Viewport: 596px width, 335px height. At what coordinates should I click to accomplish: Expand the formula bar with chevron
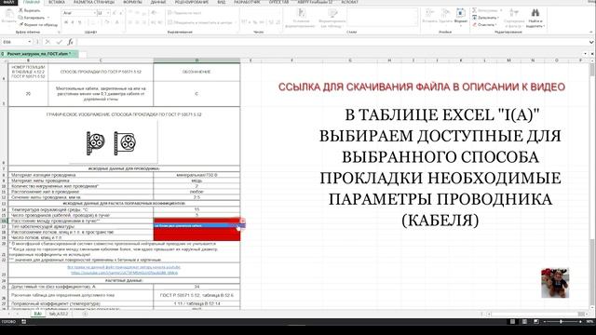[591, 42]
